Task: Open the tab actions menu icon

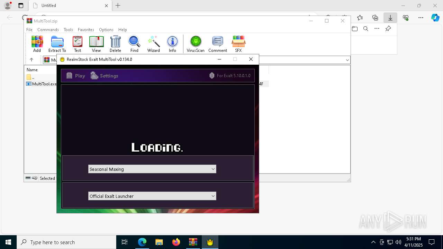Action: coord(21,6)
